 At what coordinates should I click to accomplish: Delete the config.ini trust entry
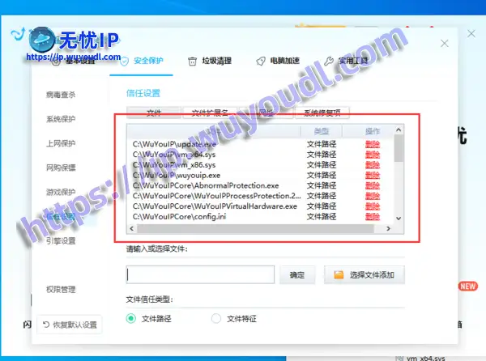coord(372,217)
